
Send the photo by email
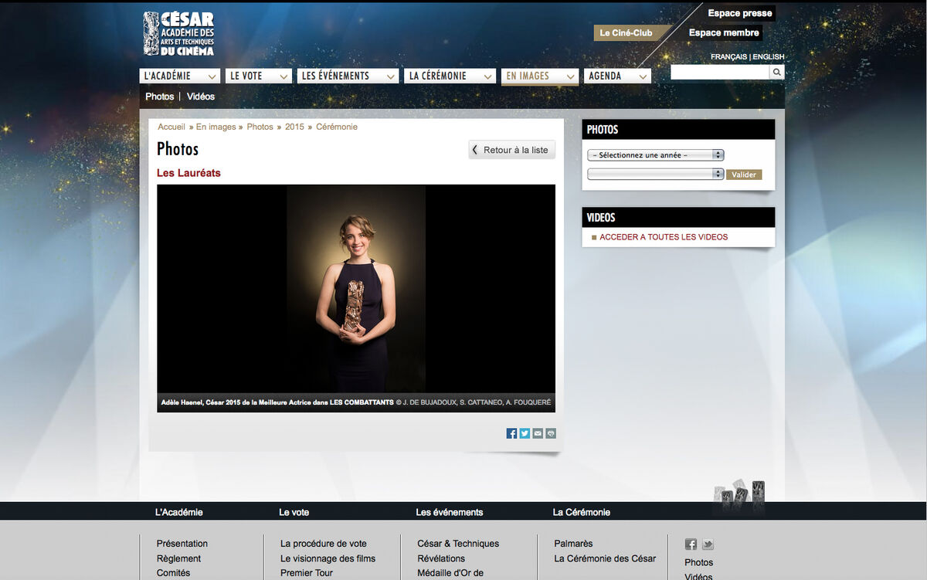[x=538, y=433]
